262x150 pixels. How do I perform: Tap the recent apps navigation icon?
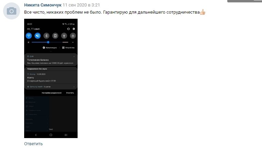(66, 135)
